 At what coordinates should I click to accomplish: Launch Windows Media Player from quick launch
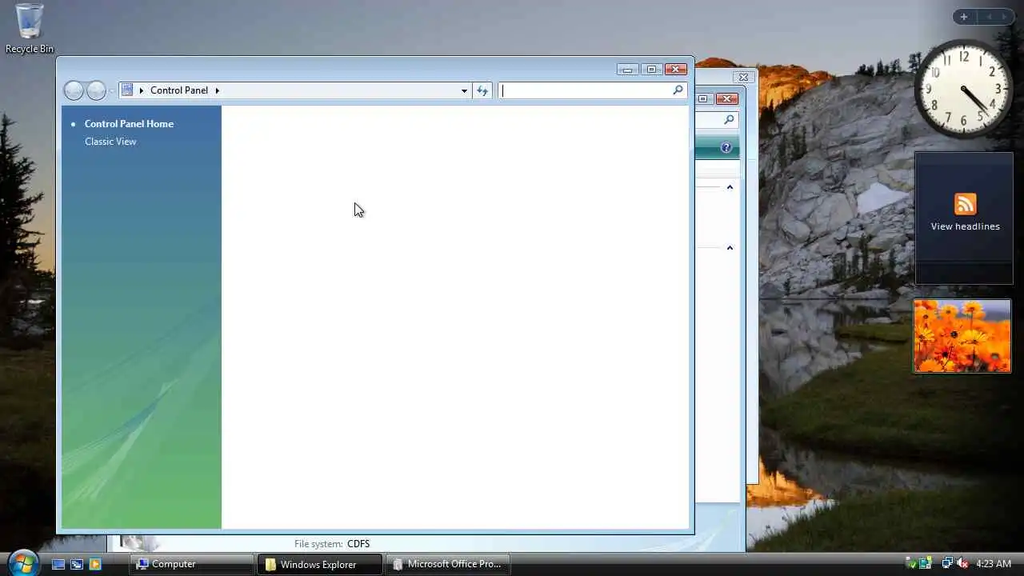click(95, 564)
